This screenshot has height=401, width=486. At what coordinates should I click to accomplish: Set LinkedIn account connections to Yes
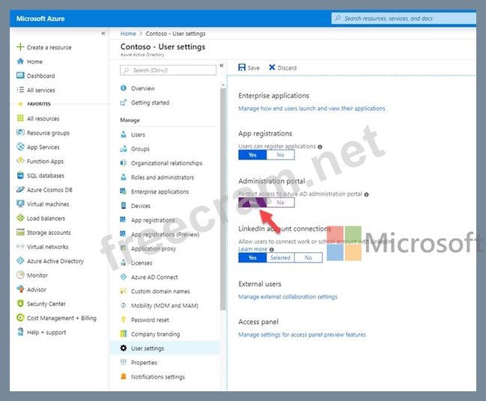252,257
